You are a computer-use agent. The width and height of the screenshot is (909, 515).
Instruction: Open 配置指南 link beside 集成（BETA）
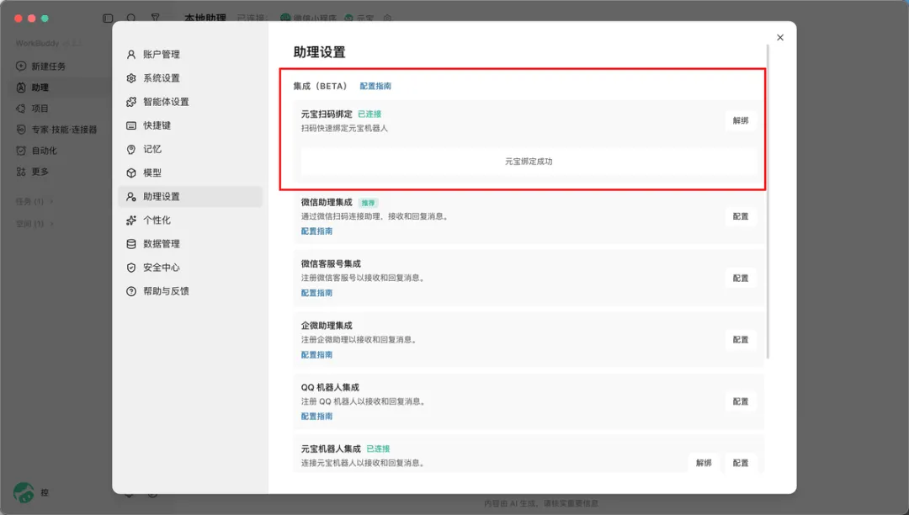click(375, 86)
